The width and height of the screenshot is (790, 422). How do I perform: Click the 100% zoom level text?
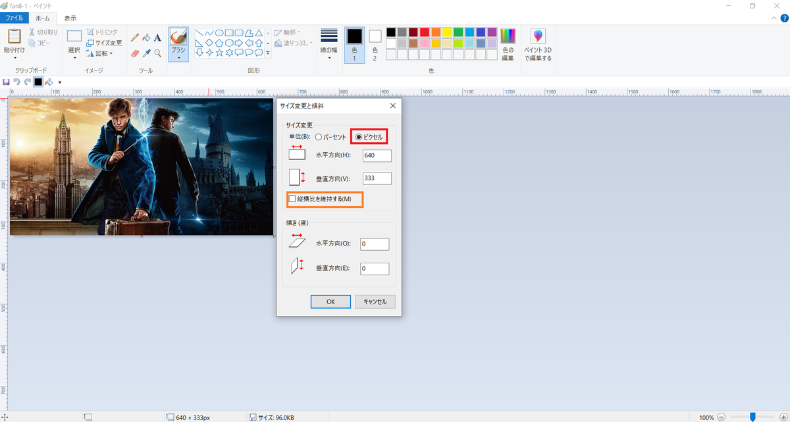pos(706,417)
